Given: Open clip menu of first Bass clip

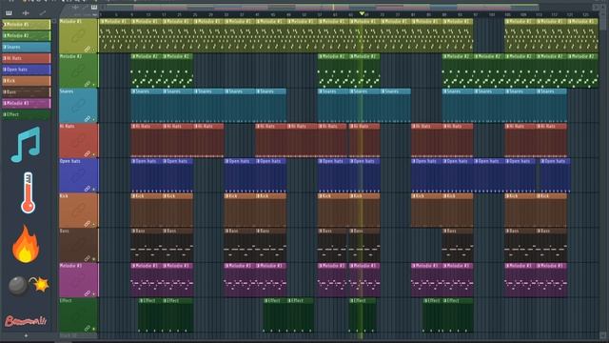Looking at the screenshot, I should 133,231.
